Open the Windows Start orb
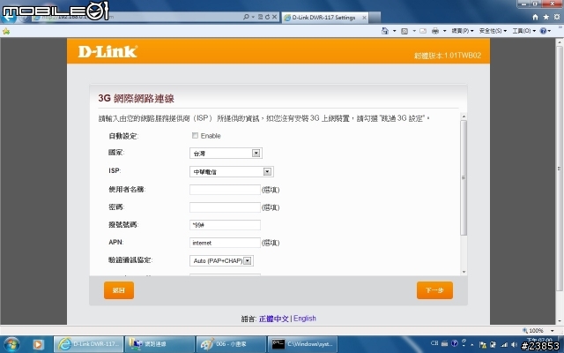 tap(11, 344)
